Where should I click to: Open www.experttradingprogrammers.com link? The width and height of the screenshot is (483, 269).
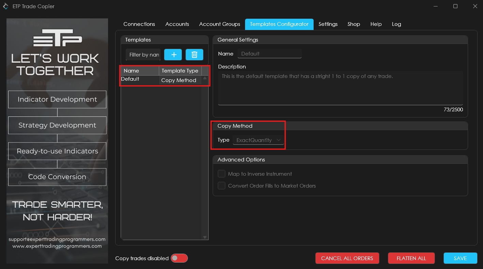pos(57,246)
